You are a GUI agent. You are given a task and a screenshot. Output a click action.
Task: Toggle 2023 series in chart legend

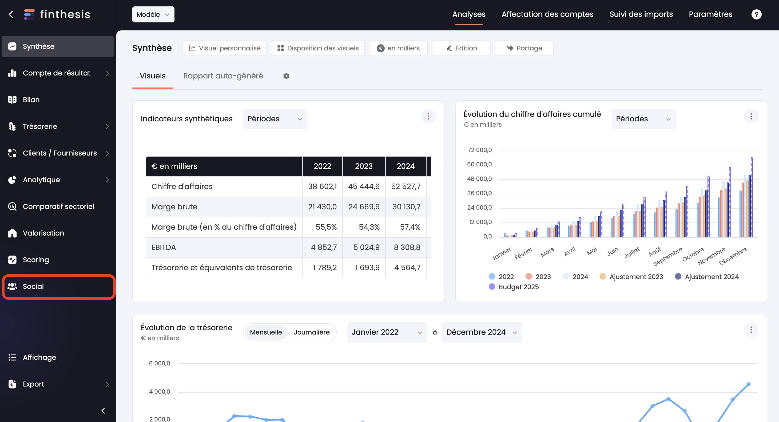pyautogui.click(x=538, y=277)
